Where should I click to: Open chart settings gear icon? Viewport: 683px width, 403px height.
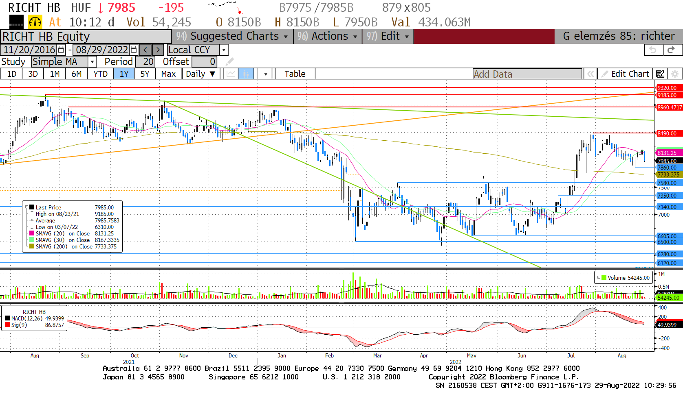coord(675,74)
